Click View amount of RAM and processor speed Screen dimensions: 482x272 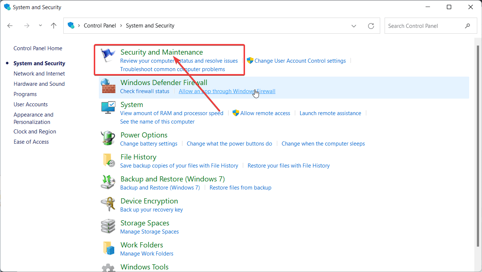[x=172, y=113]
